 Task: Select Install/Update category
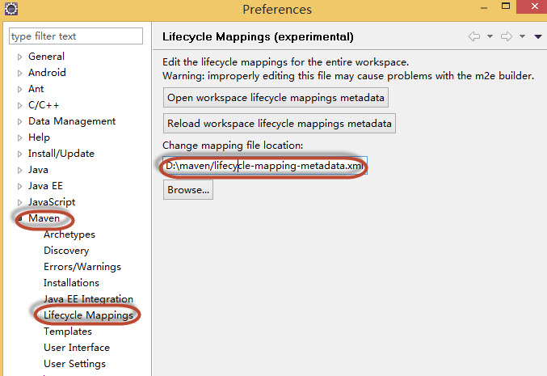pyautogui.click(x=61, y=154)
